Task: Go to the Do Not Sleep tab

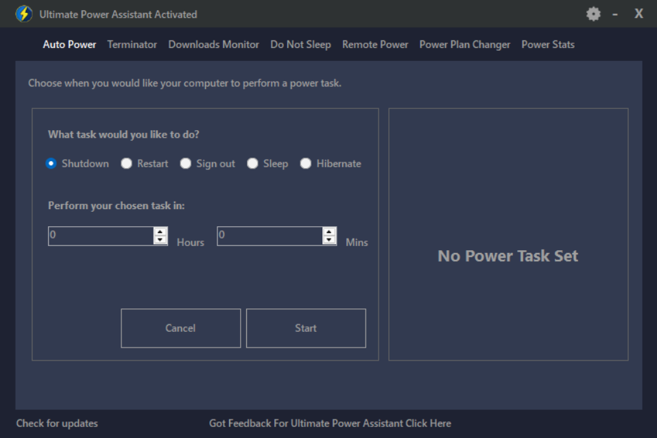Action: pyautogui.click(x=300, y=45)
